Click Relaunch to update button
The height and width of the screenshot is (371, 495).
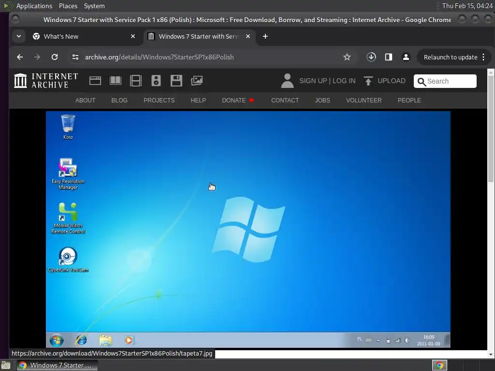(451, 57)
